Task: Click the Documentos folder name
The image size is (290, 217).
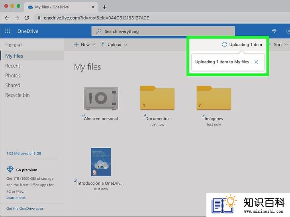Action: (157, 119)
